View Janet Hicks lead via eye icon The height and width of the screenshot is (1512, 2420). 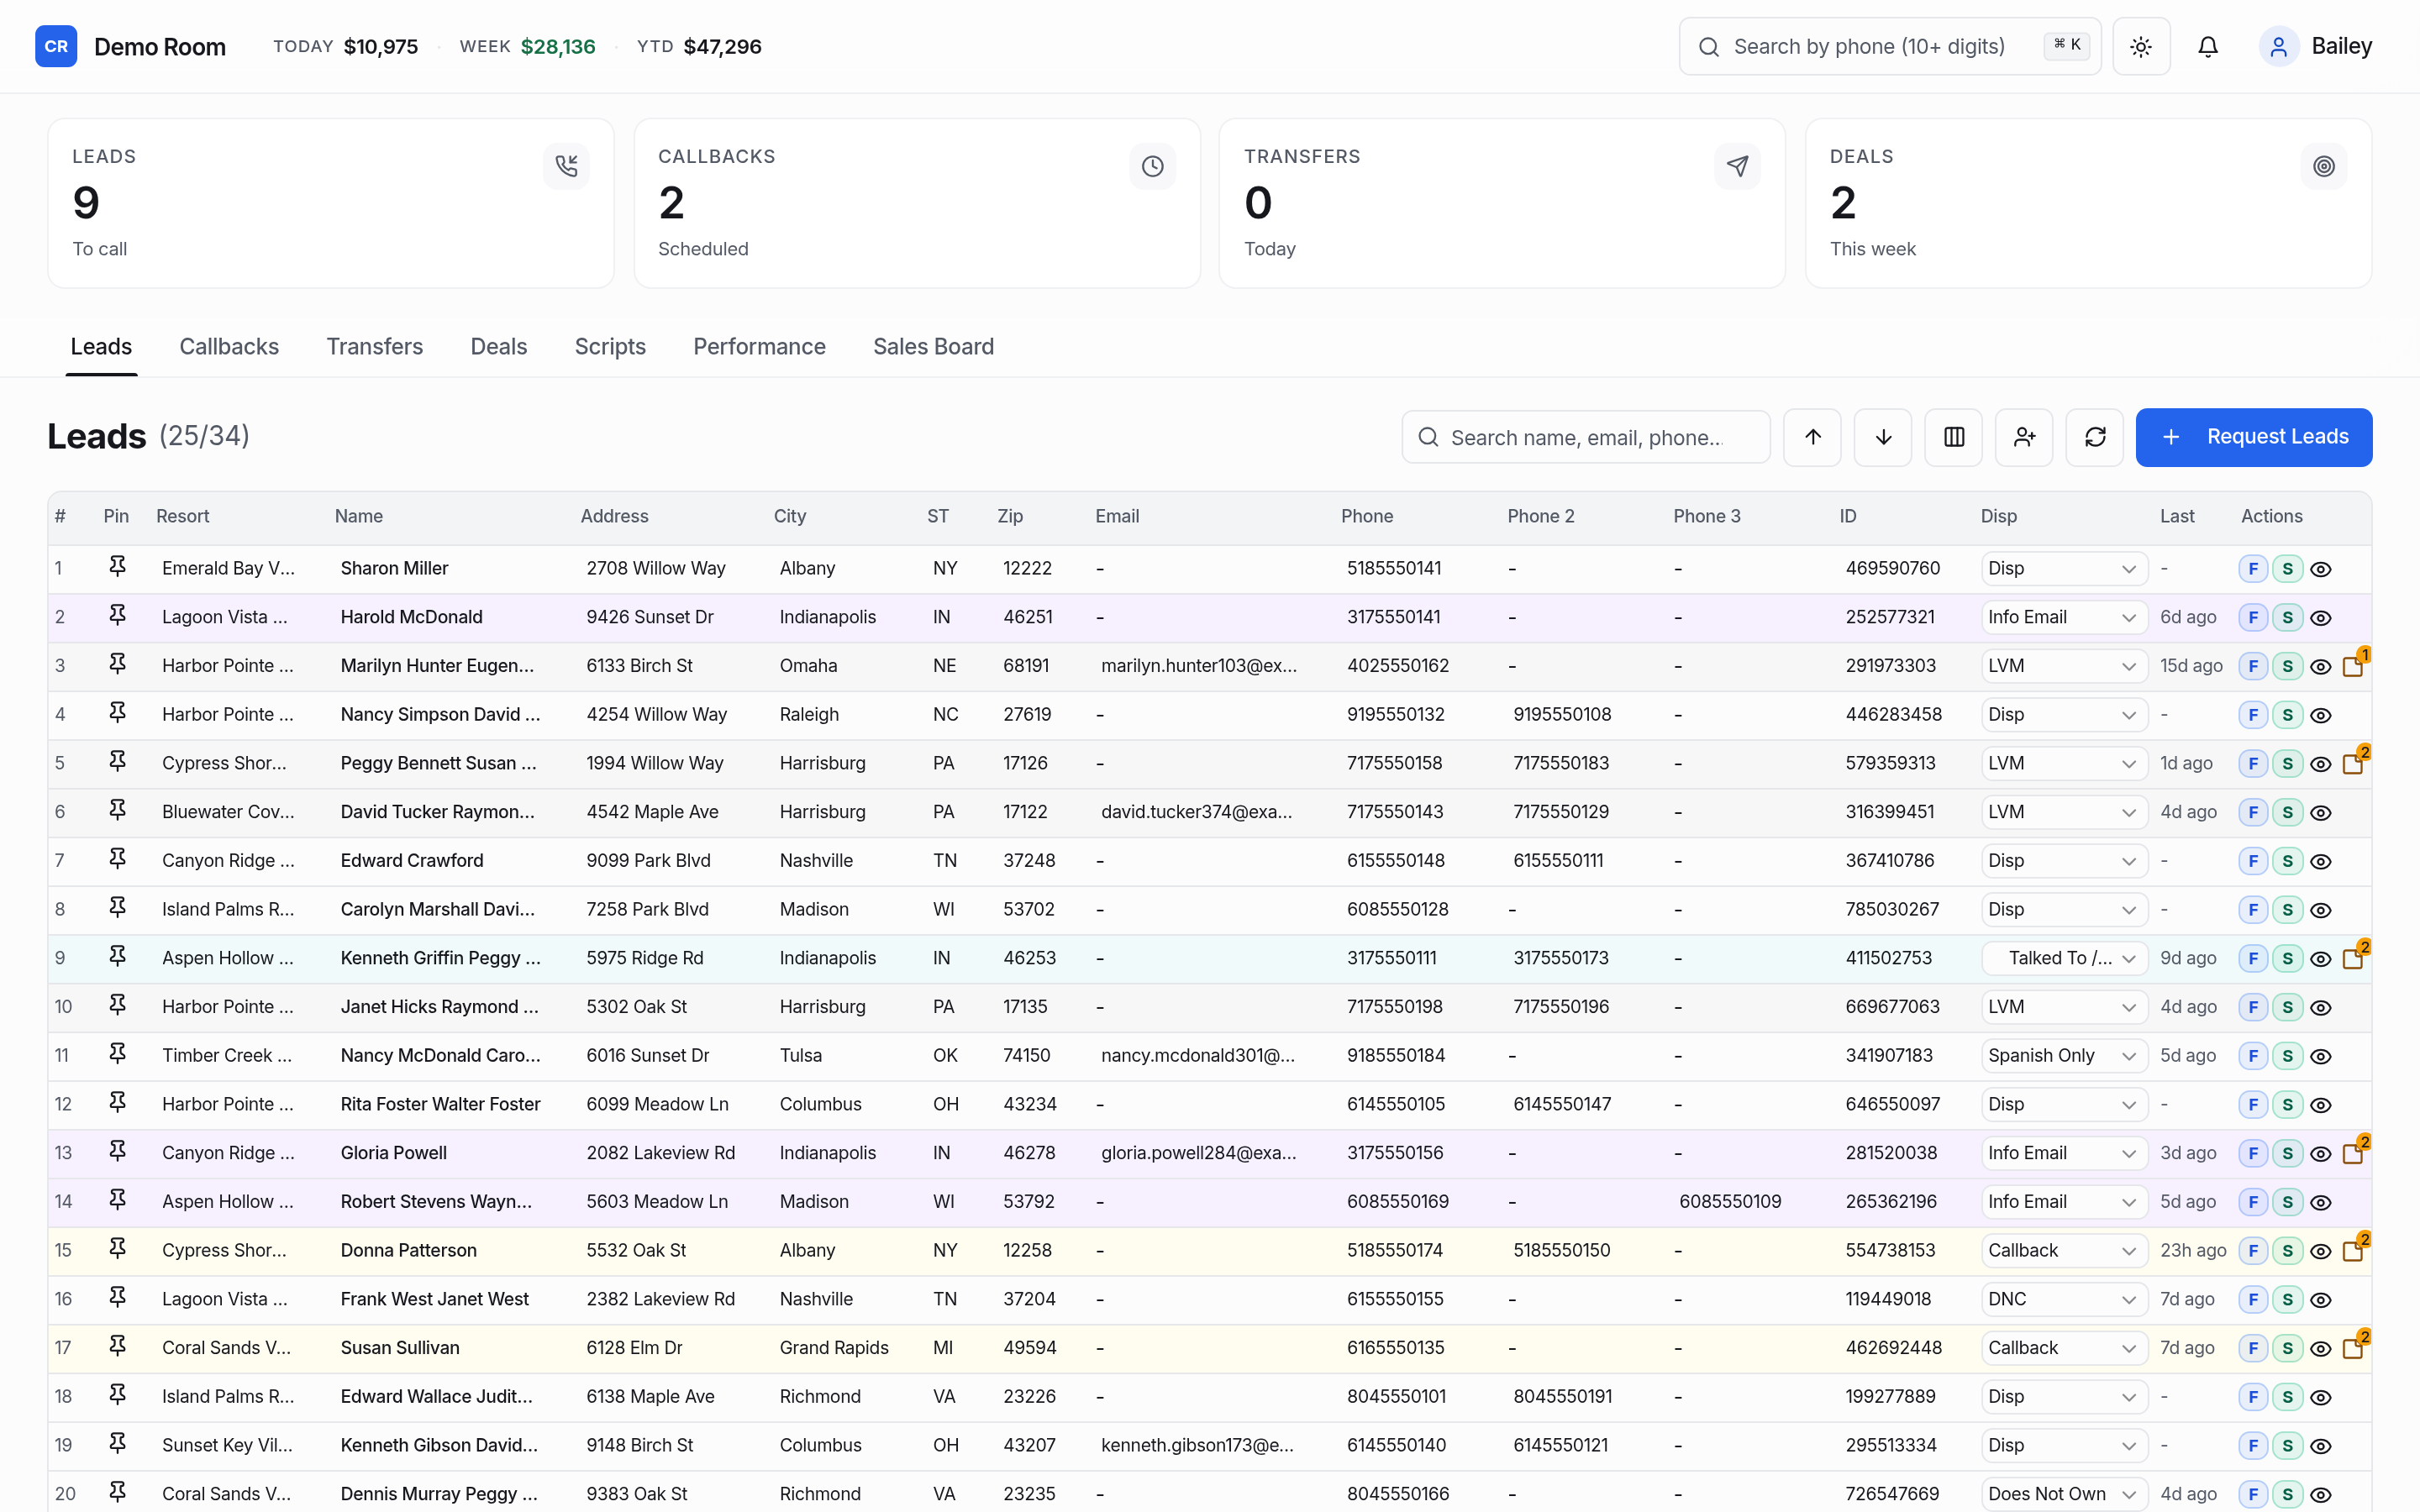(x=2321, y=1007)
